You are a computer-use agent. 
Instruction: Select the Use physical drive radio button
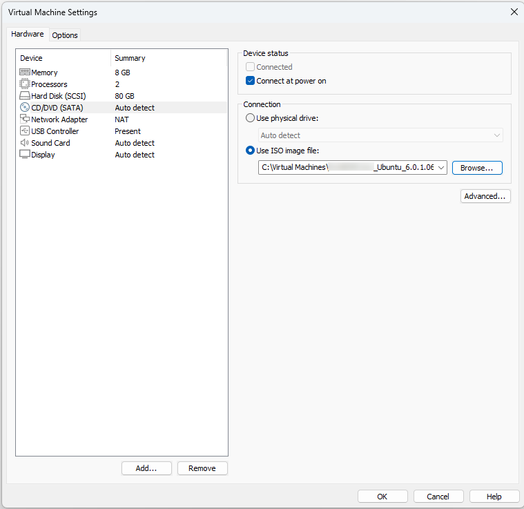251,118
